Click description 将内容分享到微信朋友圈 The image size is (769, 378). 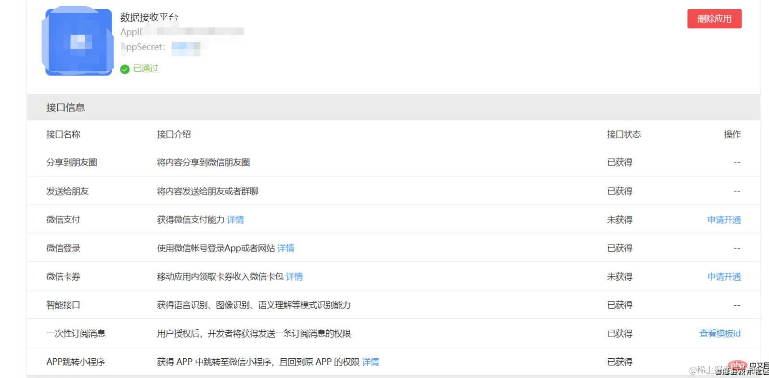coord(203,162)
